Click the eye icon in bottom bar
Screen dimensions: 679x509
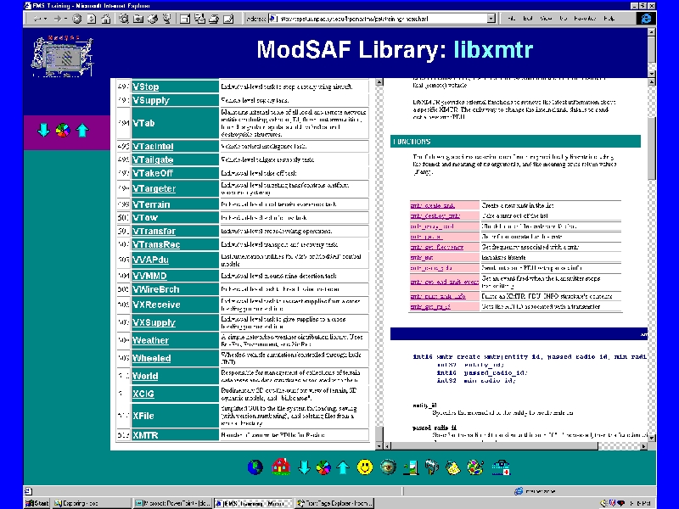(388, 467)
